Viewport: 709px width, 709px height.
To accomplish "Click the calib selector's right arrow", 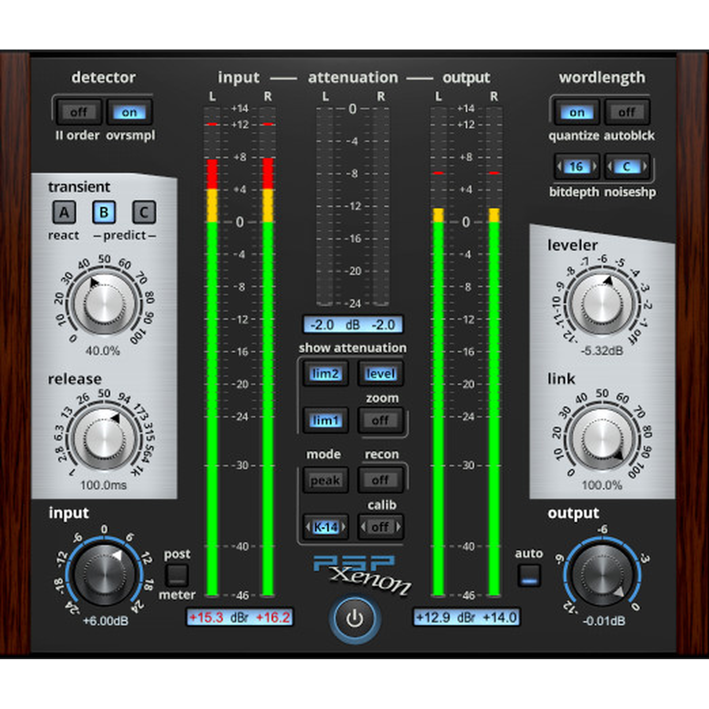I will pos(398,527).
